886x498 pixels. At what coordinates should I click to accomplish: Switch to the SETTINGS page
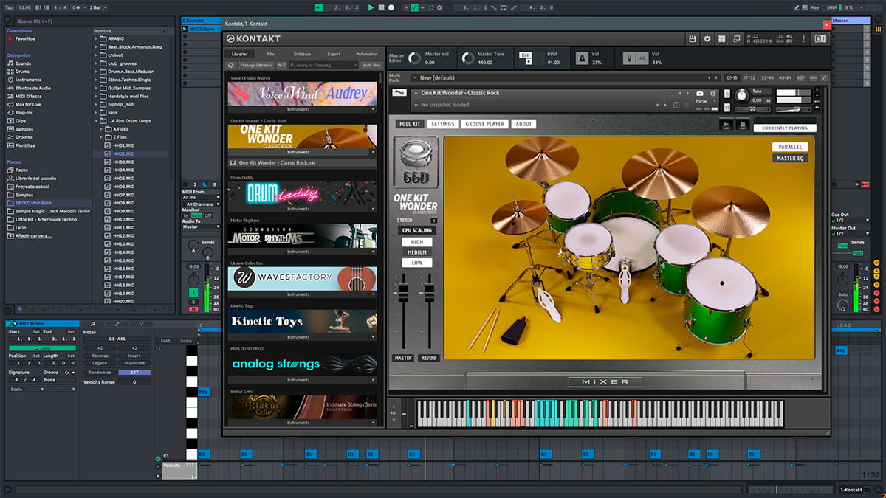(x=443, y=124)
